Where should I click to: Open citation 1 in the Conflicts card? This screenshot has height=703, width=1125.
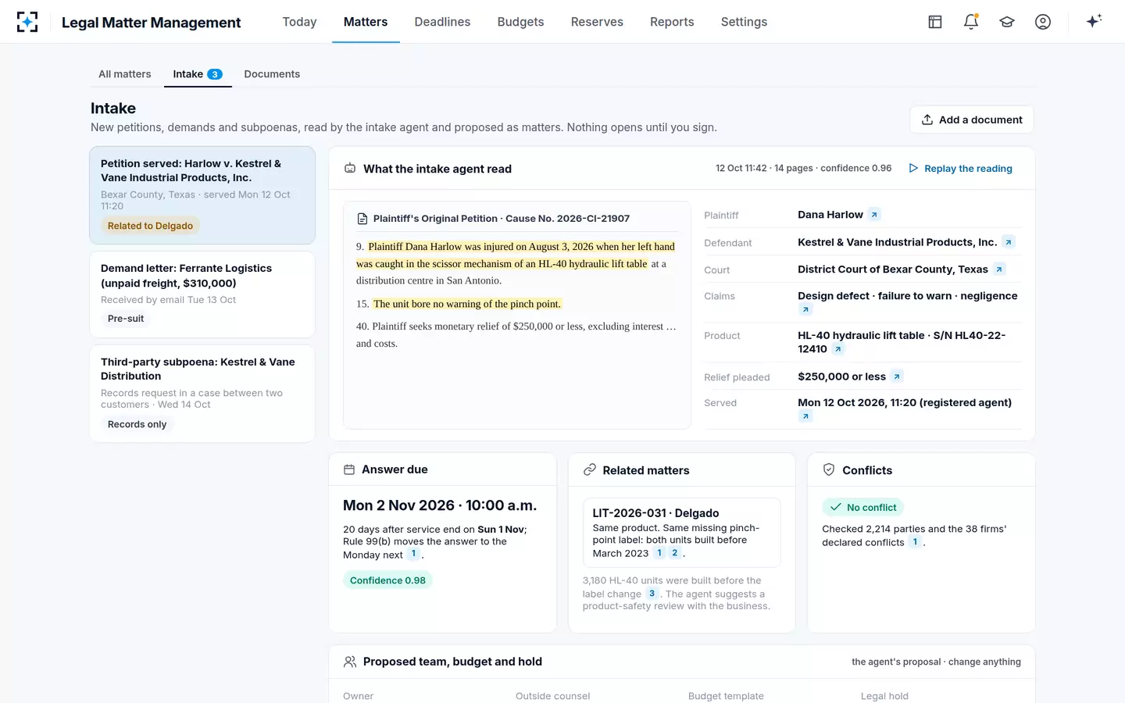coord(915,542)
